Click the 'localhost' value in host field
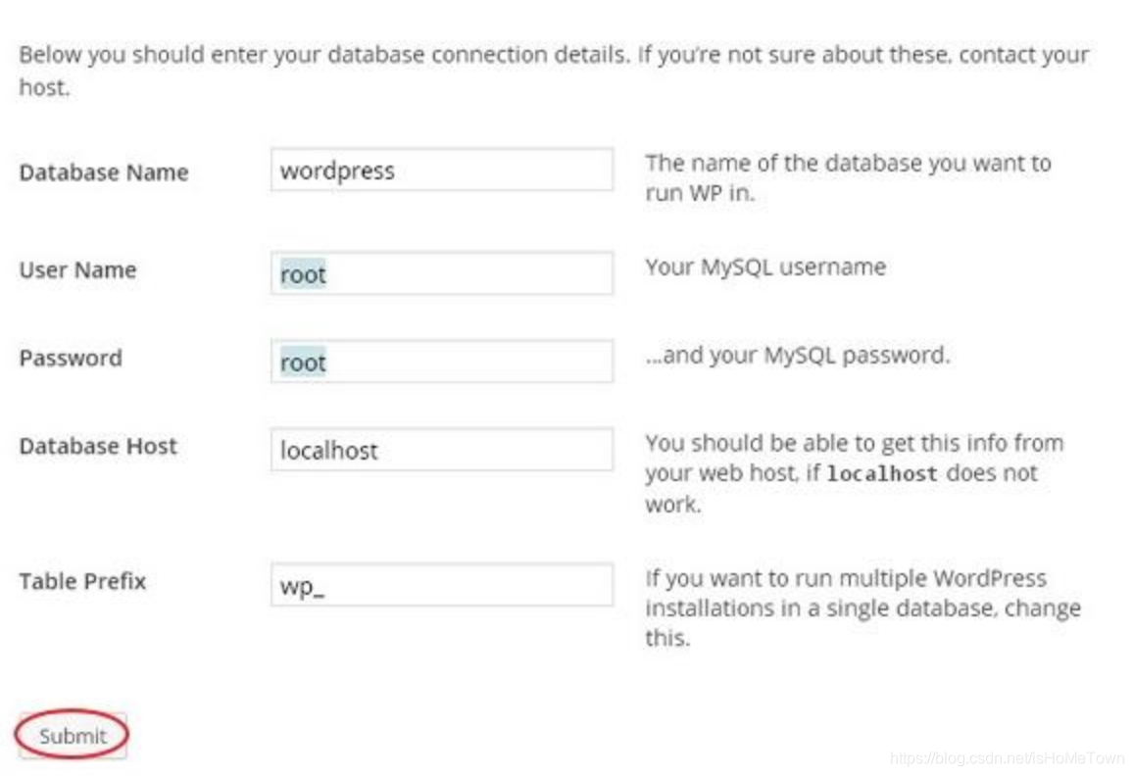1133x776 pixels. [328, 451]
